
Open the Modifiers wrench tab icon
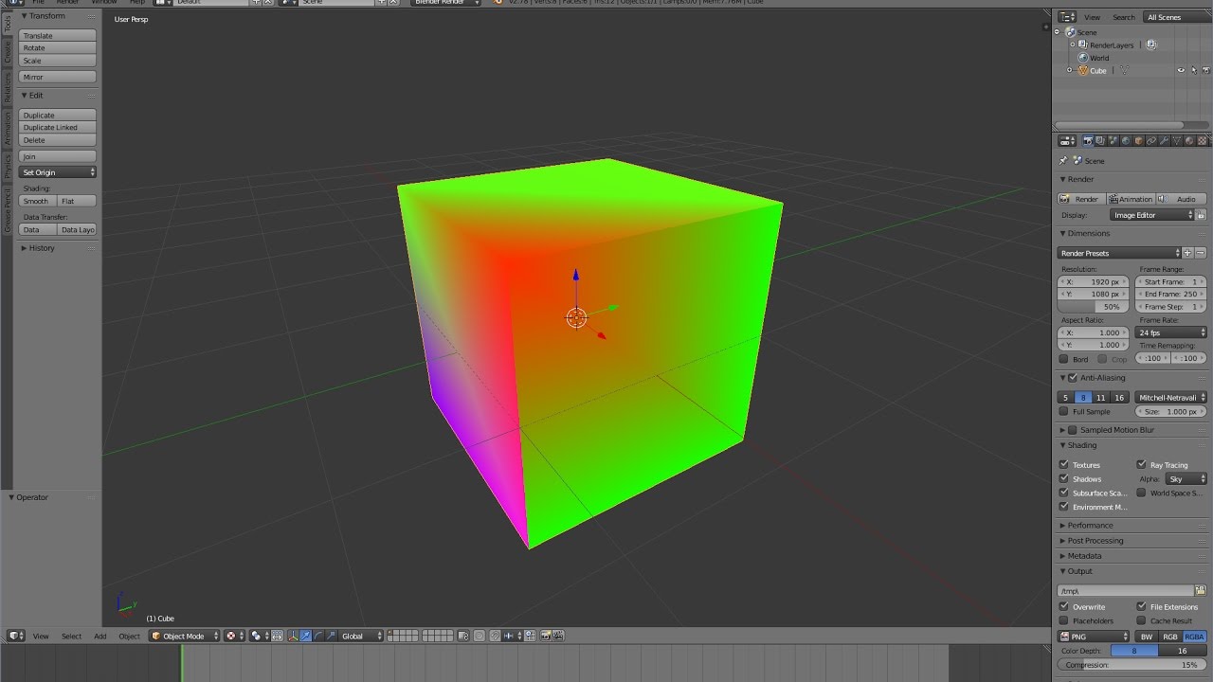click(x=1164, y=141)
